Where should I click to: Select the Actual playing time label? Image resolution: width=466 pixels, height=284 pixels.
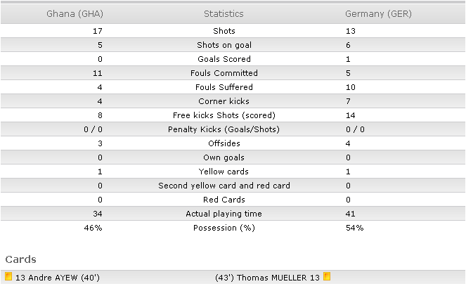tap(224, 214)
